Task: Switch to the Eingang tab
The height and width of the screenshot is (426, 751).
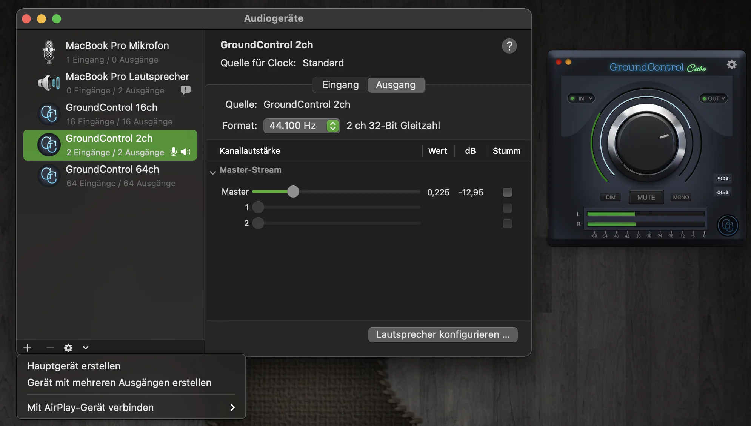Action: click(340, 85)
